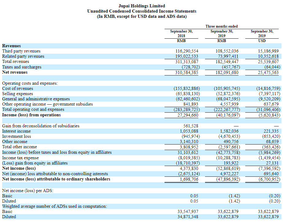Click the value (9,520,209)

[269, 99]
